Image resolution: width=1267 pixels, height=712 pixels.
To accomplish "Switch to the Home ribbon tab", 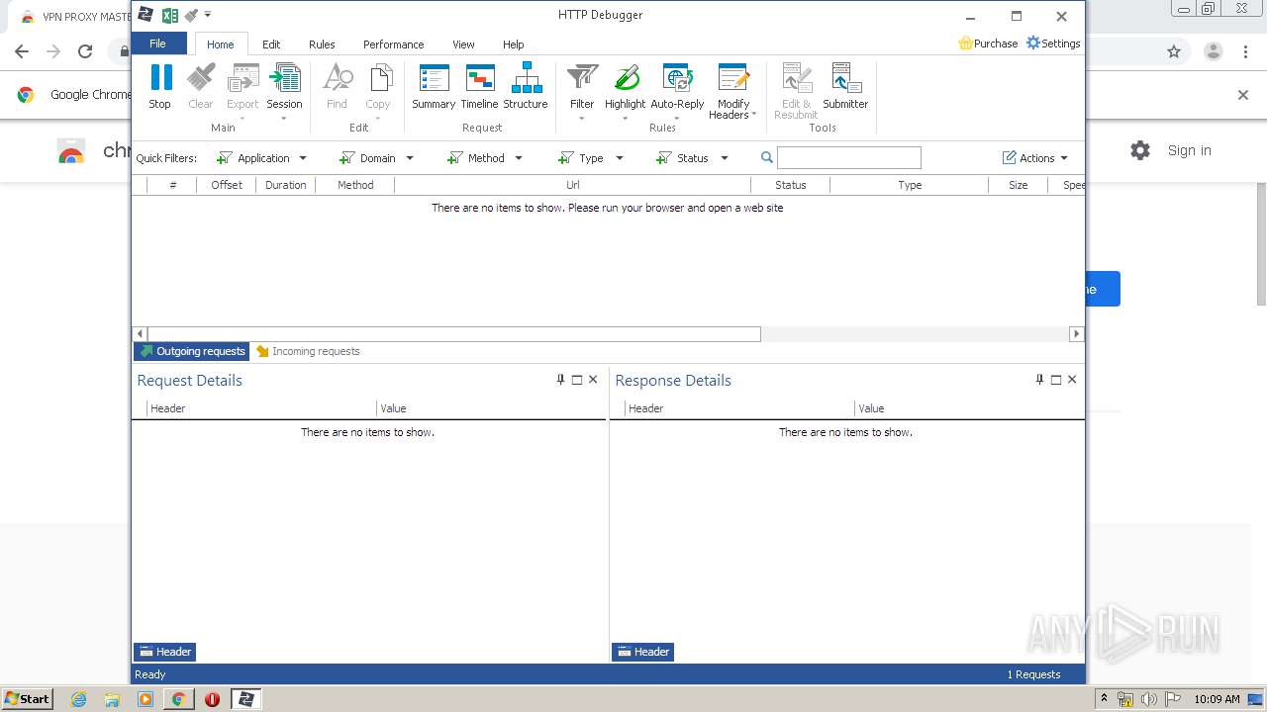I will pos(221,44).
